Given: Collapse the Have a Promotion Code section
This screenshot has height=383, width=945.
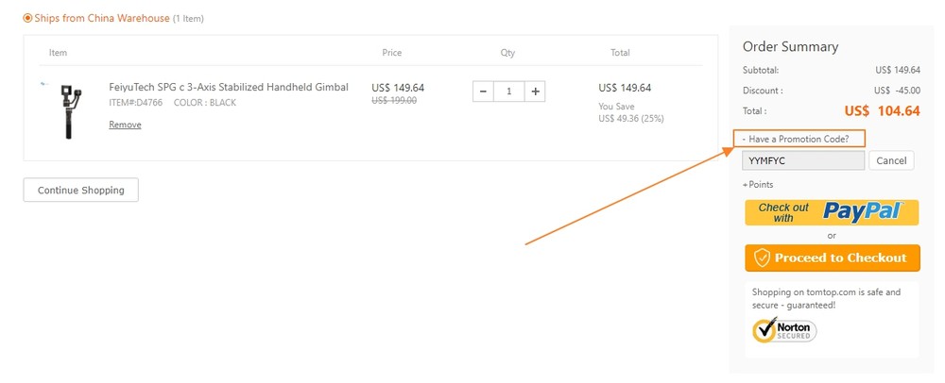Looking at the screenshot, I should [x=799, y=139].
